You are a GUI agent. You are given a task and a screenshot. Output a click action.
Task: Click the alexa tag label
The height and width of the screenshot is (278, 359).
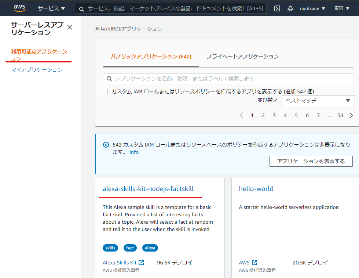[150, 248]
